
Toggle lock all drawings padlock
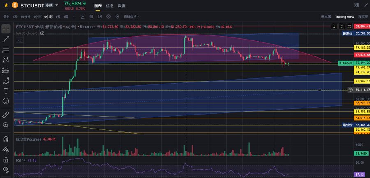pyautogui.click(x=6, y=159)
